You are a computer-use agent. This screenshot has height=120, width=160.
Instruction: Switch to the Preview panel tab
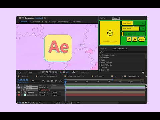[103, 18]
